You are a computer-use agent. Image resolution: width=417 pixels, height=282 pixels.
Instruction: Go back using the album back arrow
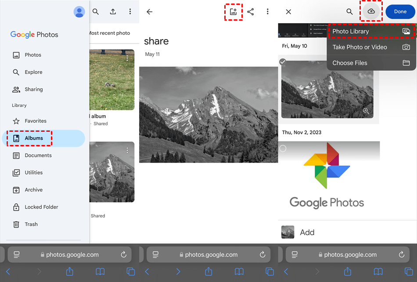coord(149,12)
